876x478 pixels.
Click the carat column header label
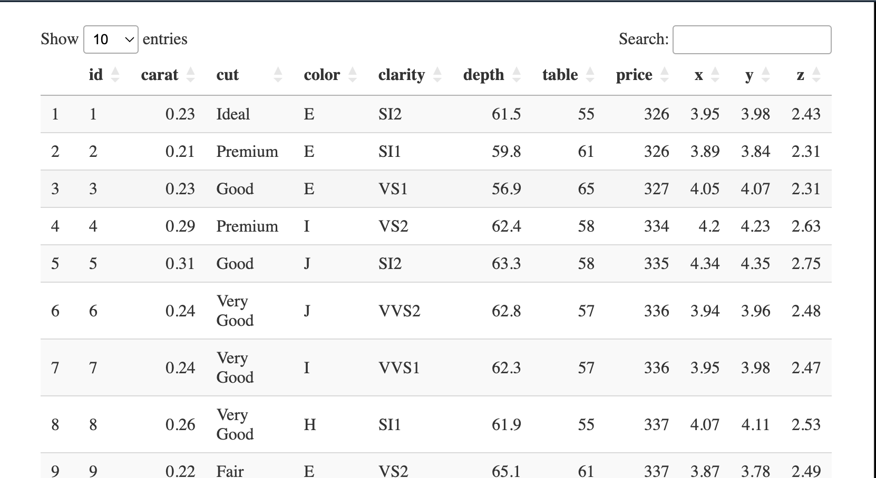(x=160, y=75)
